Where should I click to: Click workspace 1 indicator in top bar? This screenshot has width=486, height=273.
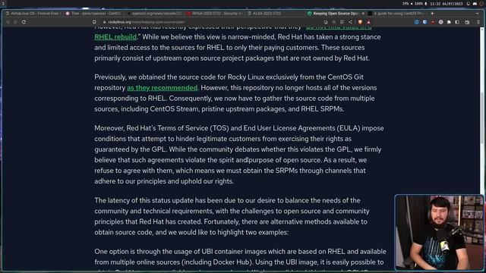(3, 3)
